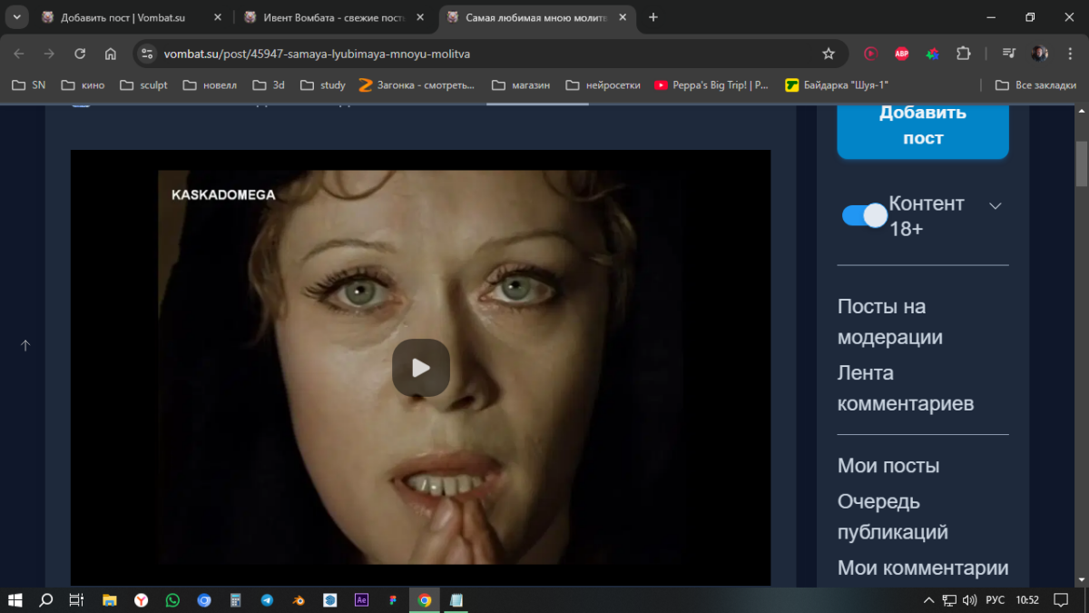Open the volume control in the tray
This screenshot has height=613, width=1089.
969,600
